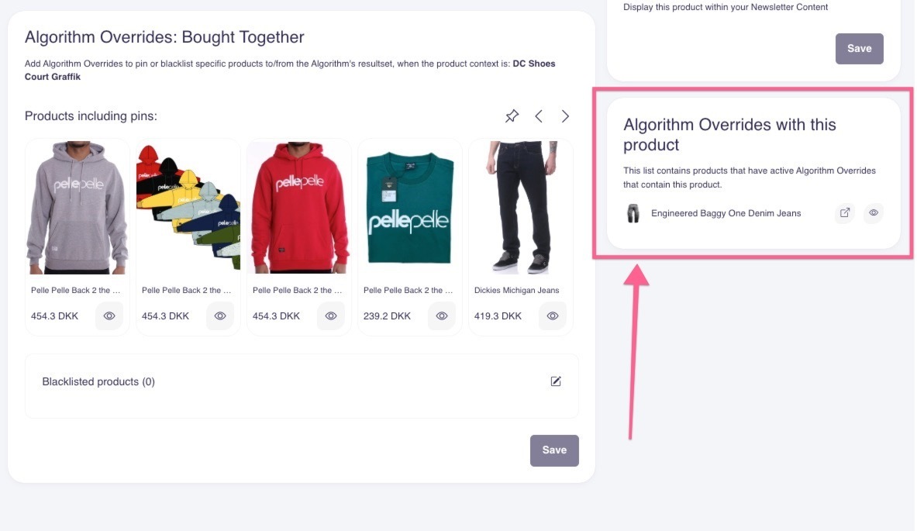View the Dickies Michigan Jeans product

click(x=553, y=316)
